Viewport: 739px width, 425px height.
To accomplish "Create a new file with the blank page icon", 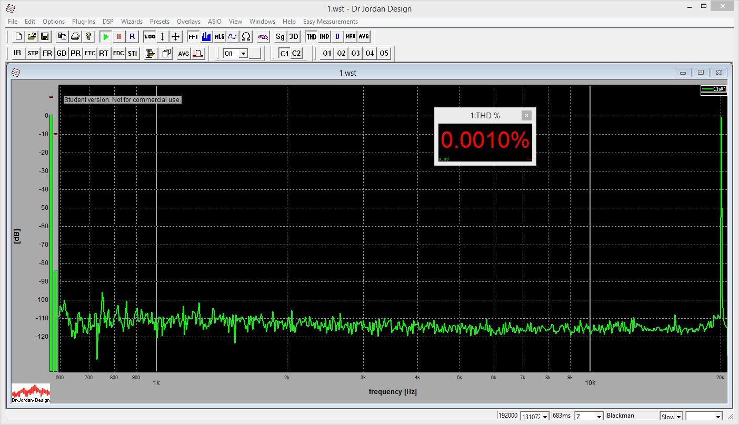I will 18,36.
